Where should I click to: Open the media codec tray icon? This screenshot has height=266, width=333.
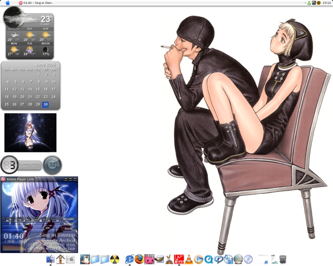click(314, 3)
